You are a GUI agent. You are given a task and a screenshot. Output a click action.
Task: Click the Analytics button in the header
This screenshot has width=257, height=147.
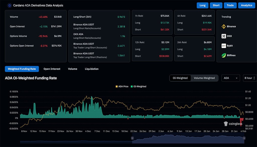click(247, 5)
